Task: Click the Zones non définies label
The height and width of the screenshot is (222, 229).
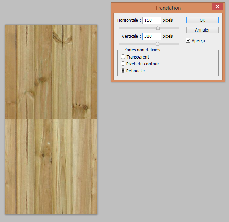Action: 142,50
